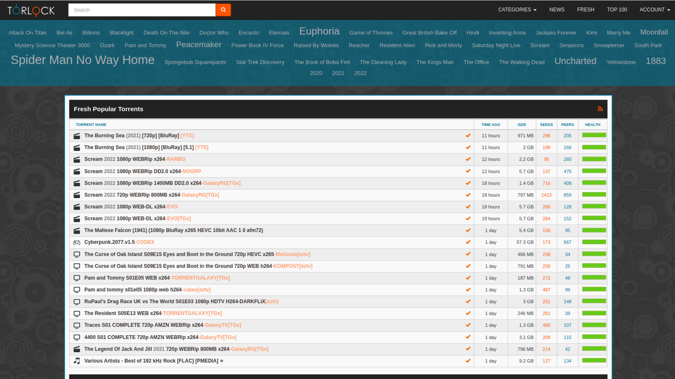Click verified checkmark on first Burning Sea row
Viewport: 675px width, 379px height.
468,135
